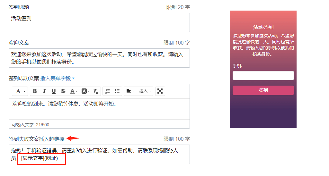
Task: Clear text formatting
Action: coord(96,91)
